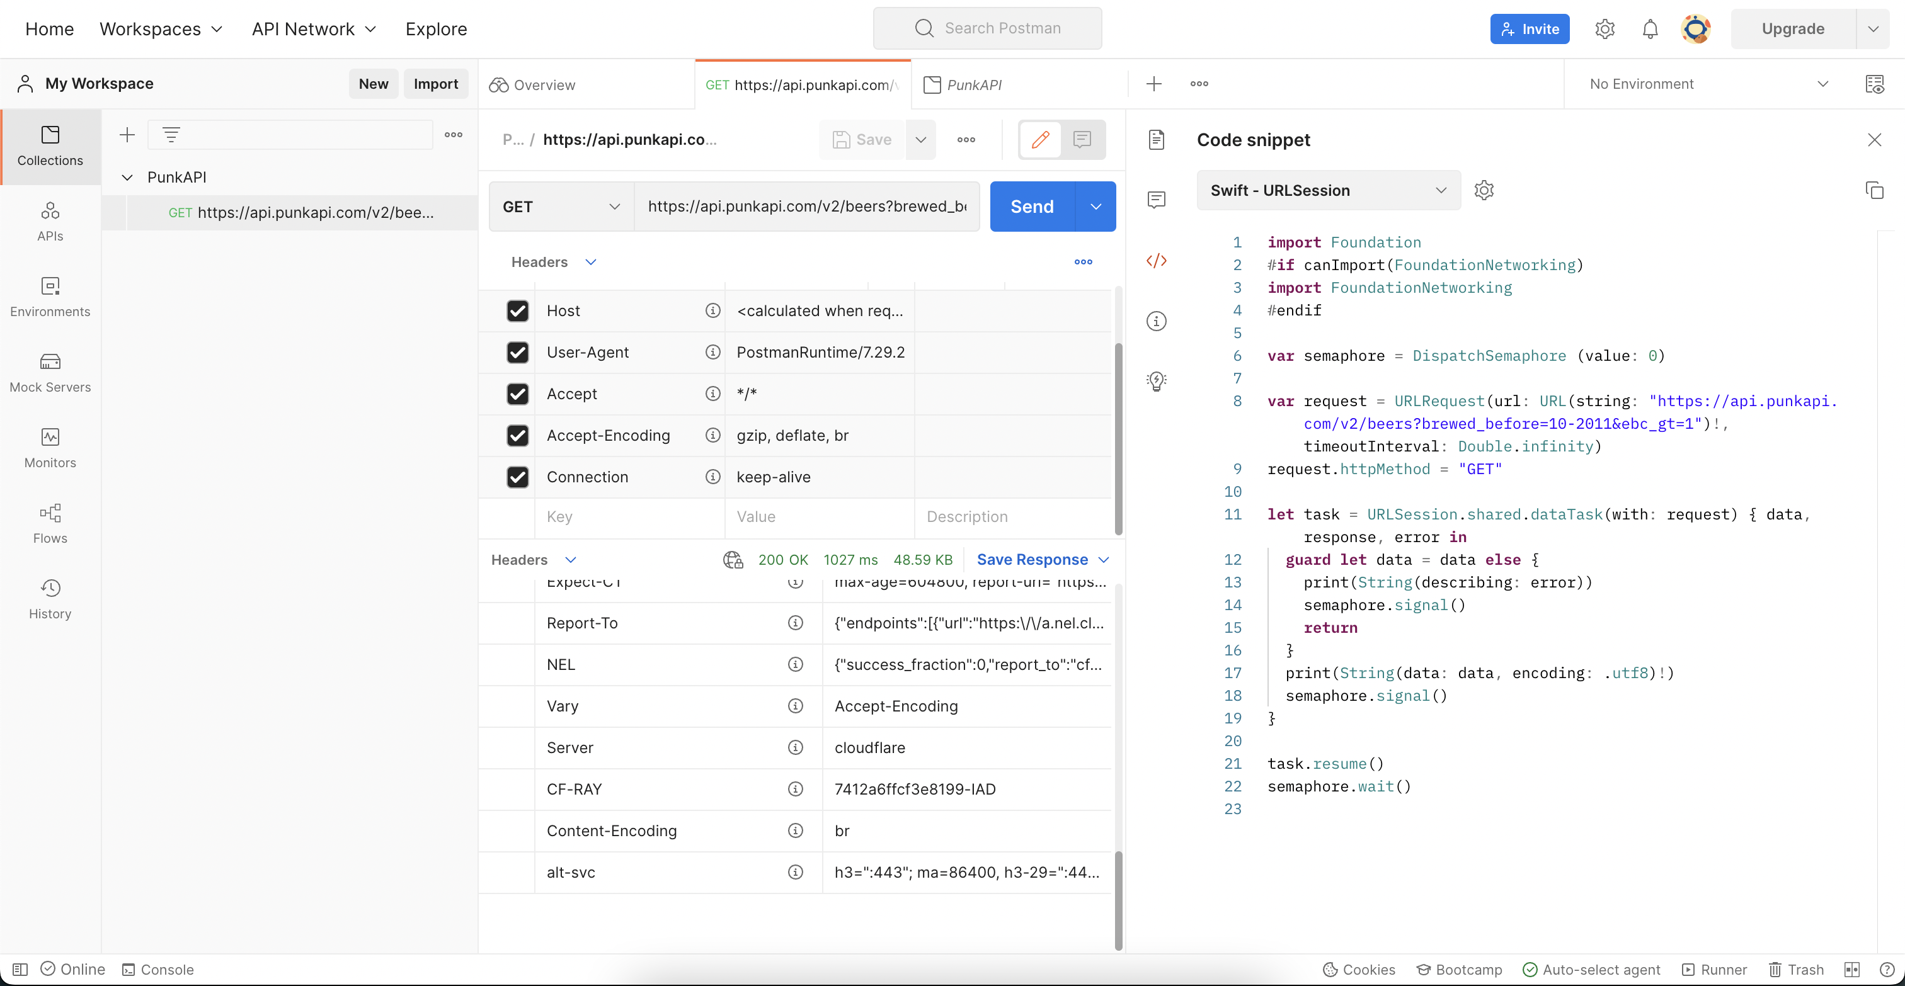Click Save Response
The width and height of the screenshot is (1905, 986).
click(x=1032, y=560)
